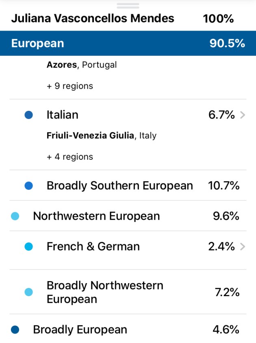Tap the Broadly Southern European color dot
Image resolution: width=256 pixels, height=343 pixels.
pos(28,186)
